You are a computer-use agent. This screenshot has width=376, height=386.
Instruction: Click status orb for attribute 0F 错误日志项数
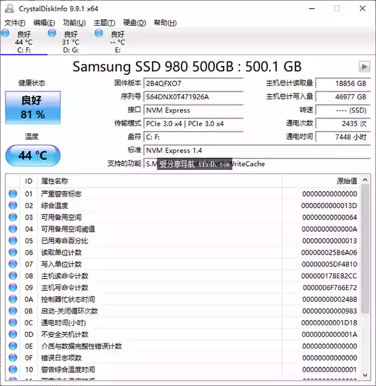(13, 358)
